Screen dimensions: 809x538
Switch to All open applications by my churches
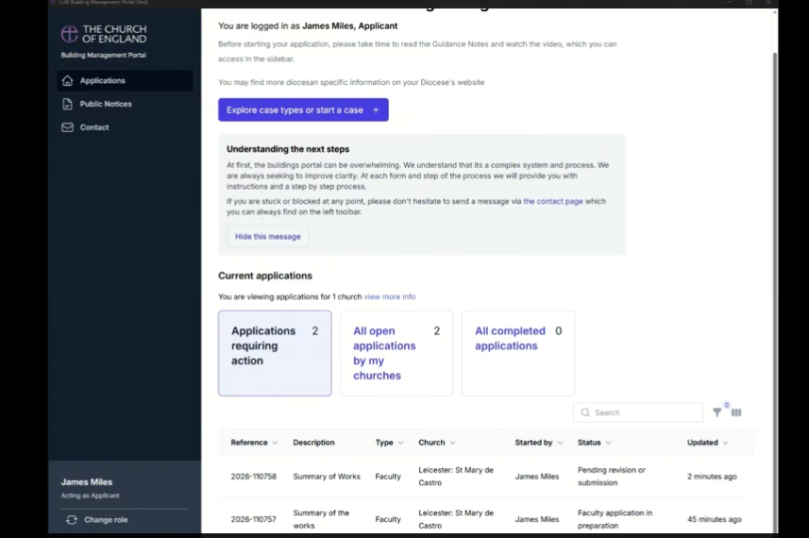[x=396, y=353]
